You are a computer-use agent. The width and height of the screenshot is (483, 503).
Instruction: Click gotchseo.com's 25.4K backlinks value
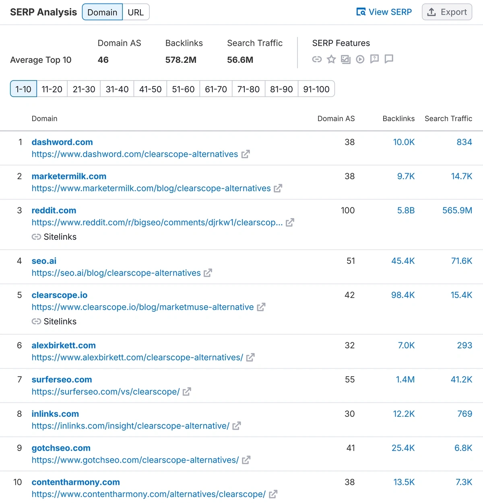[x=403, y=448]
